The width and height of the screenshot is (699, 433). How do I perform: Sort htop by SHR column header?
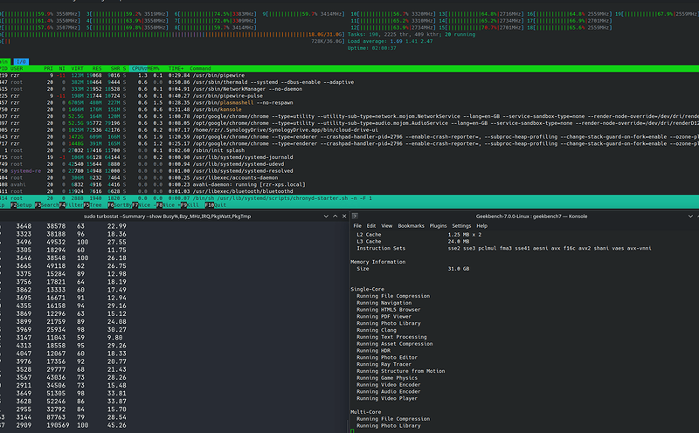[115, 69]
